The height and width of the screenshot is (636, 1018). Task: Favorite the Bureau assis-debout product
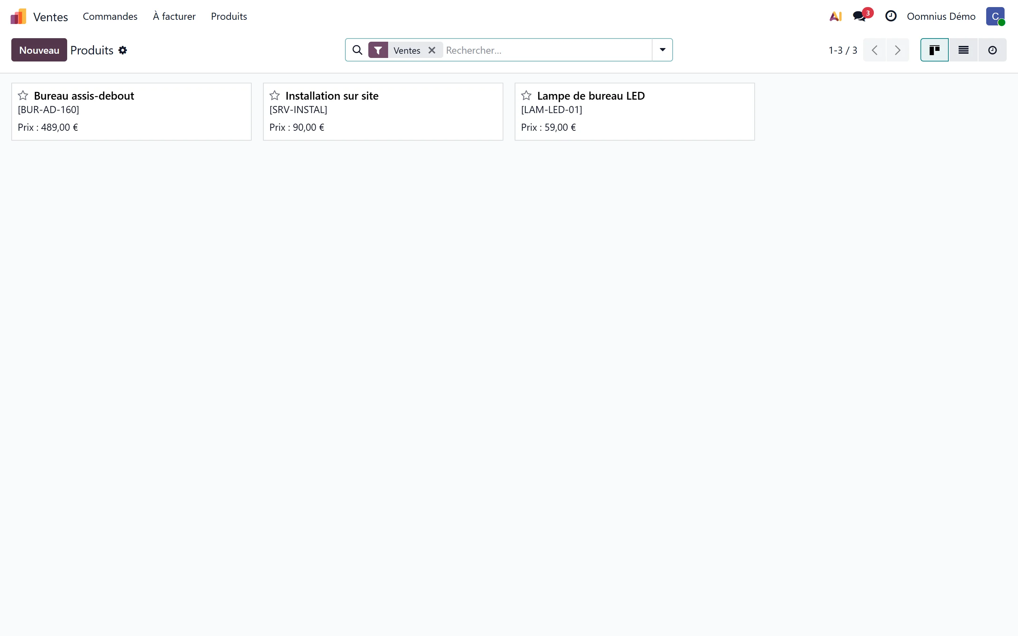tap(23, 95)
